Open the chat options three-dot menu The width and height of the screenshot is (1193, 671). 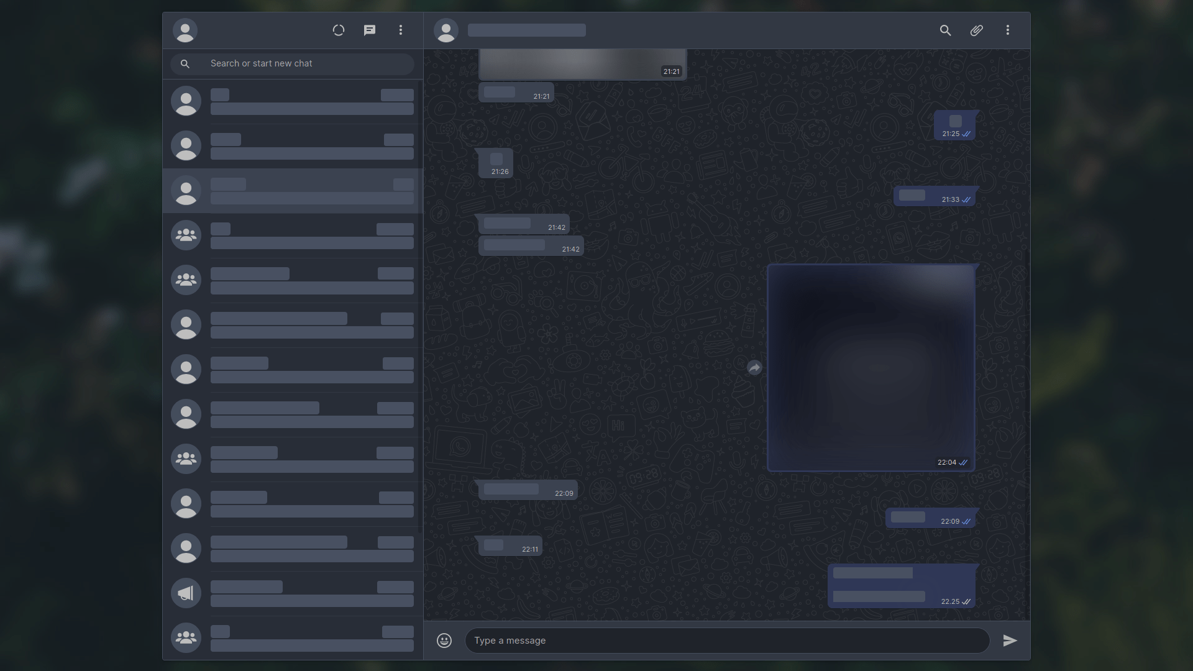pos(1007,30)
